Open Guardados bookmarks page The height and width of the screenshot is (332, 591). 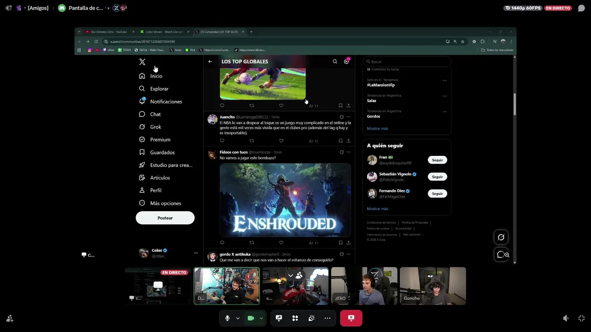coord(157,152)
